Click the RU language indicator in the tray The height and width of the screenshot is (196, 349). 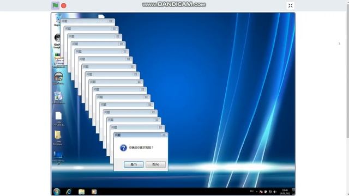(x=252, y=191)
